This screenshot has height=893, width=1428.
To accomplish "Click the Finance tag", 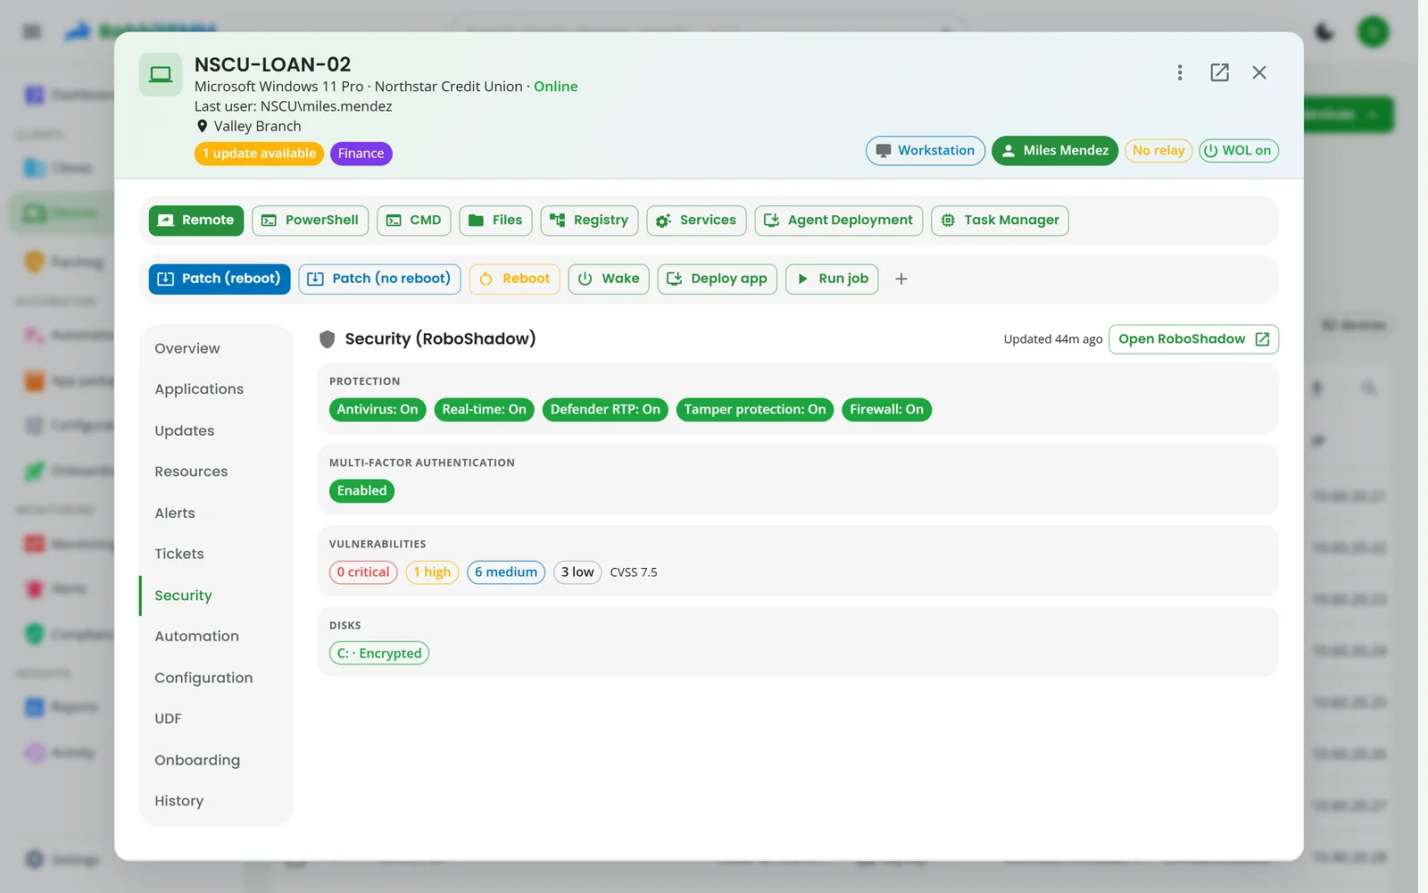I will (361, 154).
